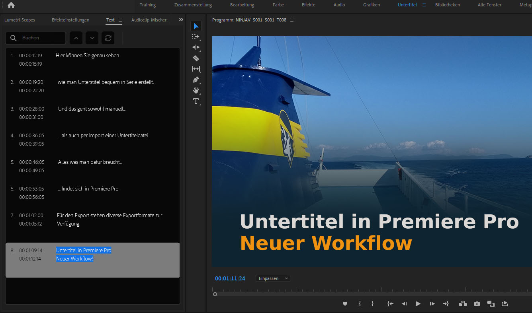532x313 pixels.
Task: Step forward one frame
Action: coord(432,304)
